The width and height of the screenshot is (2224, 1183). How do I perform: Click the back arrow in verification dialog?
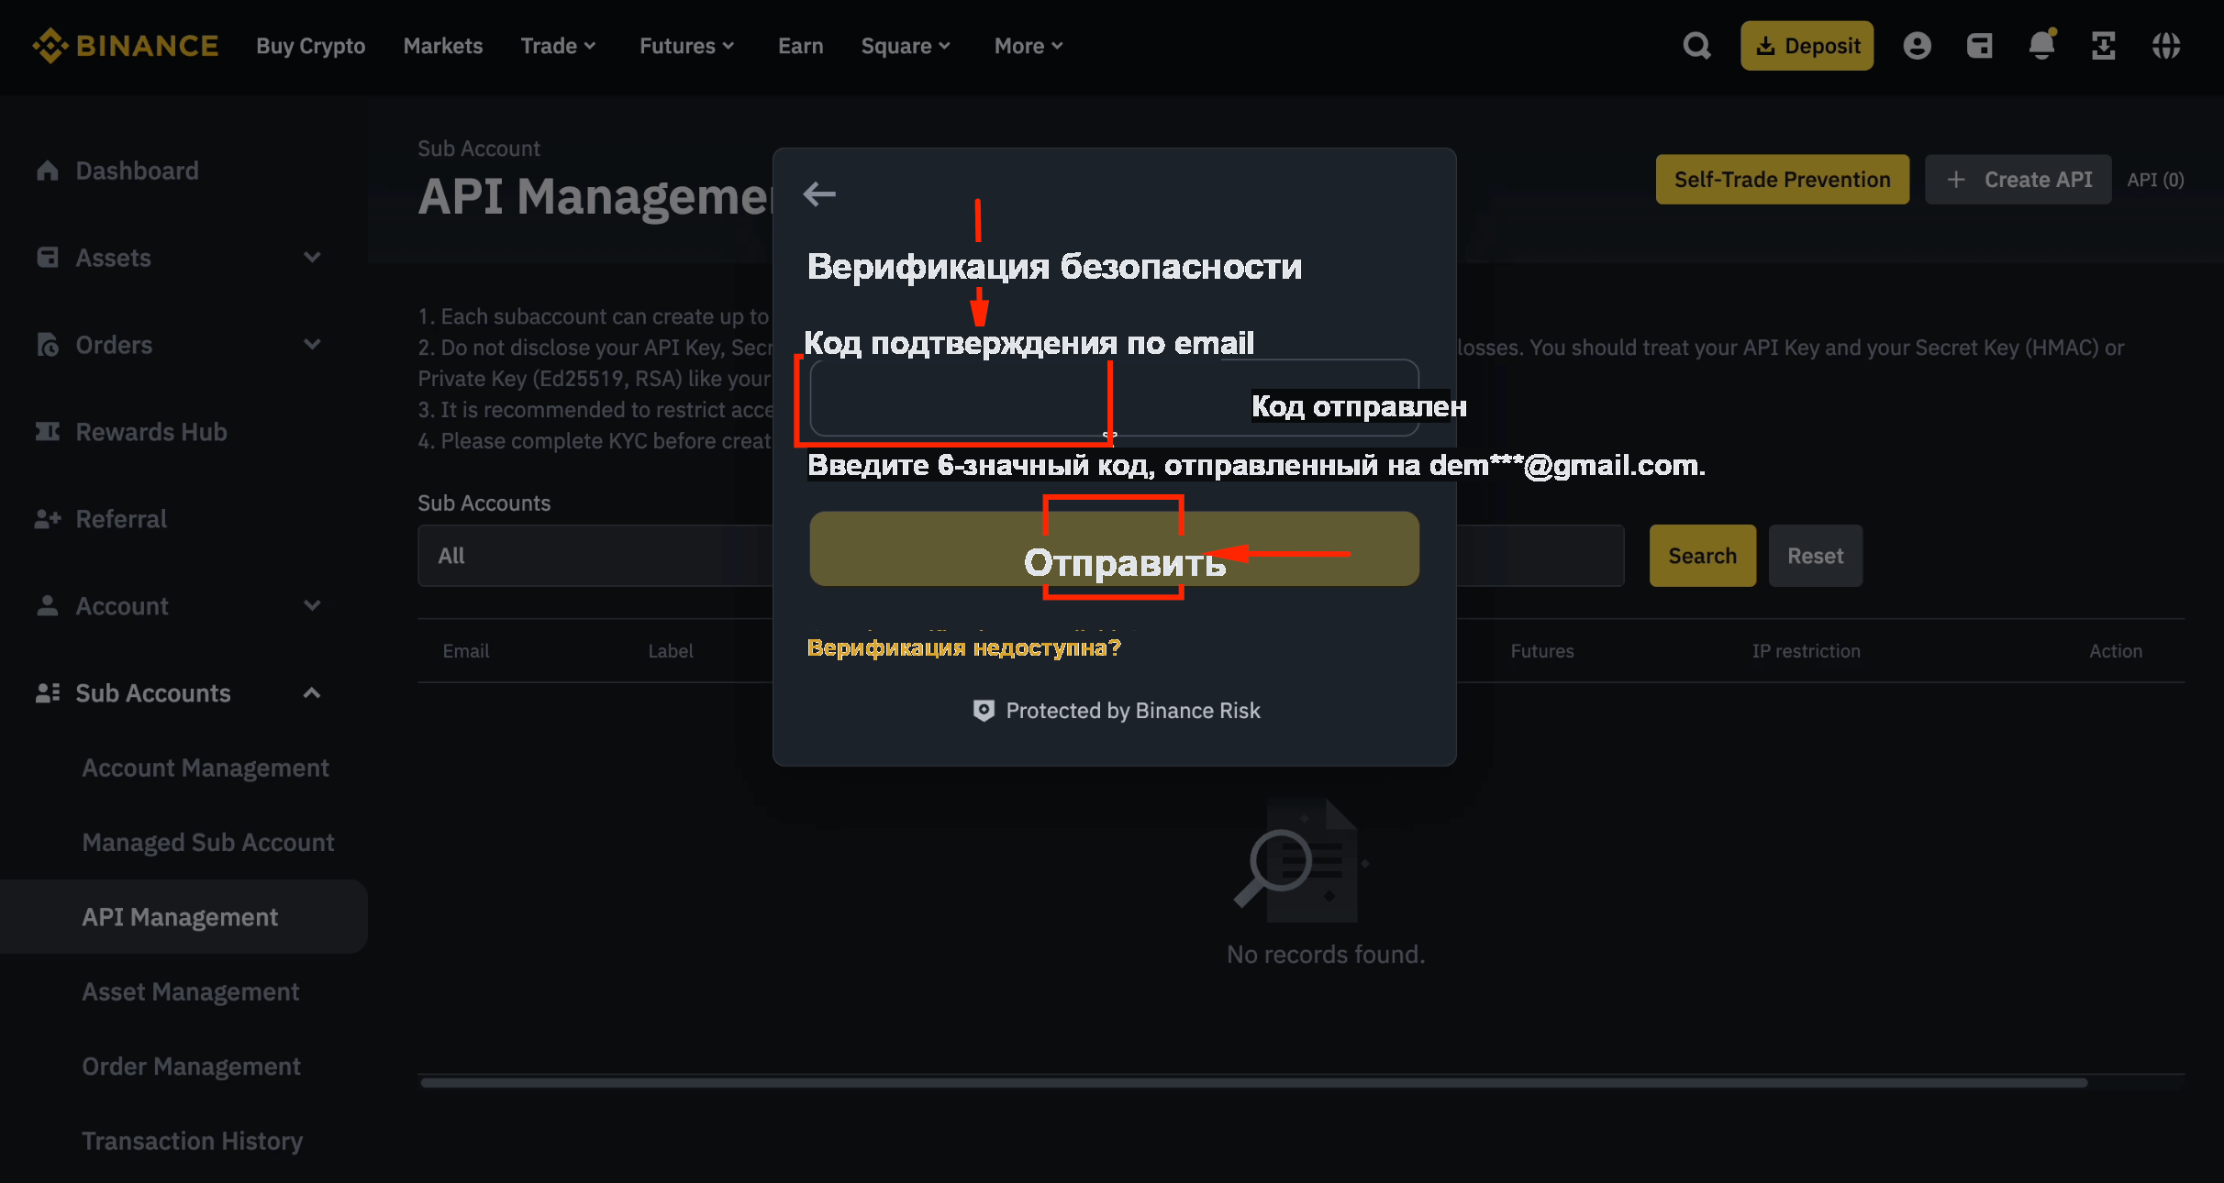pos(819,193)
